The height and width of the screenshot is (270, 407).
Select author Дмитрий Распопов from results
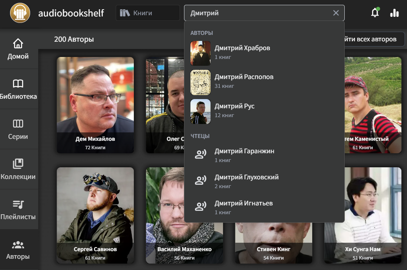click(x=243, y=81)
